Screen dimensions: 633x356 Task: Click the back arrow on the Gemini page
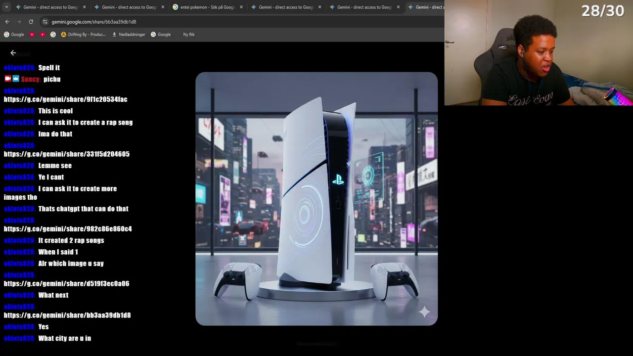click(13, 53)
